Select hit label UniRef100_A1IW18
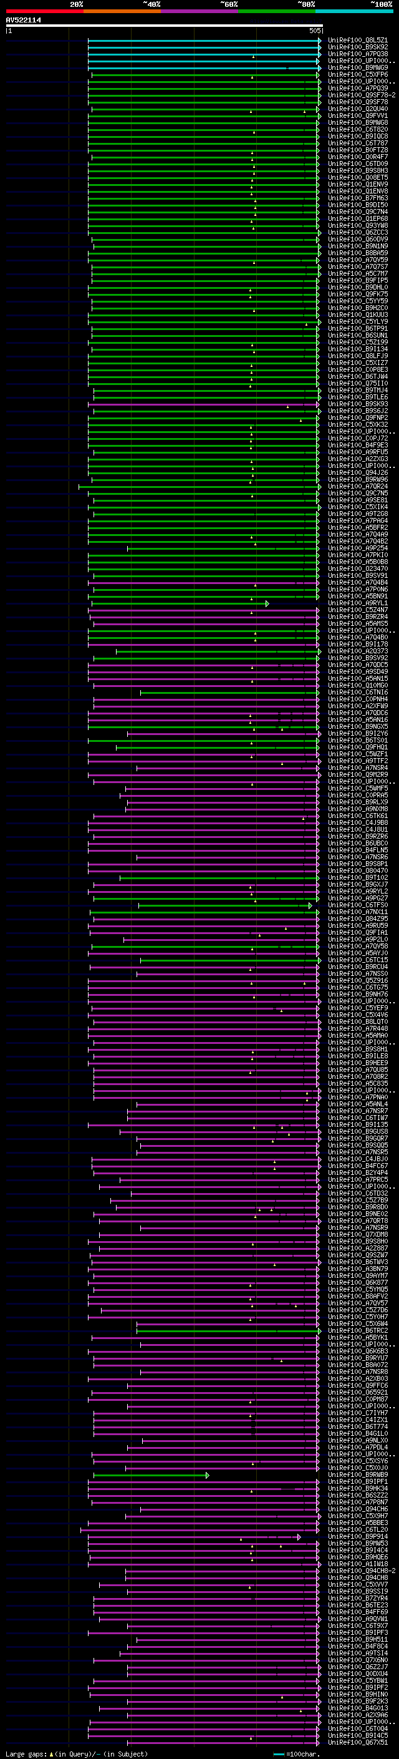This screenshot has width=399, height=1759. [x=358, y=1564]
